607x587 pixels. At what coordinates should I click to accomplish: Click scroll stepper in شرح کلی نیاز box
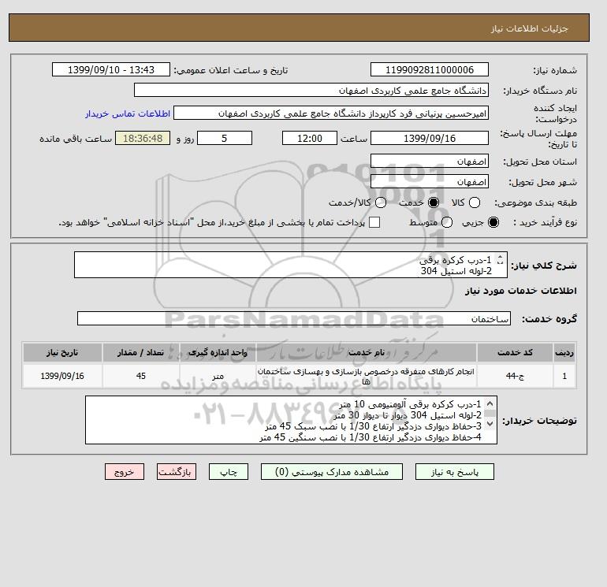click(500, 260)
